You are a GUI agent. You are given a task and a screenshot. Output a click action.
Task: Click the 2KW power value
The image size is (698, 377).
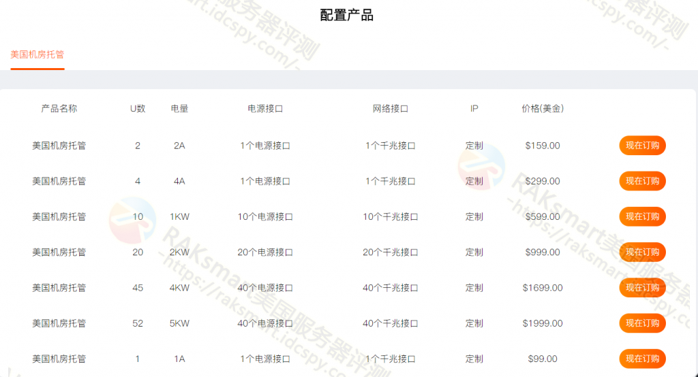point(179,252)
